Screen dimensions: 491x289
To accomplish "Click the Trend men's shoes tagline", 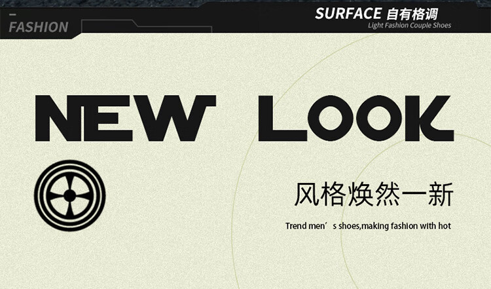I will [x=368, y=226].
